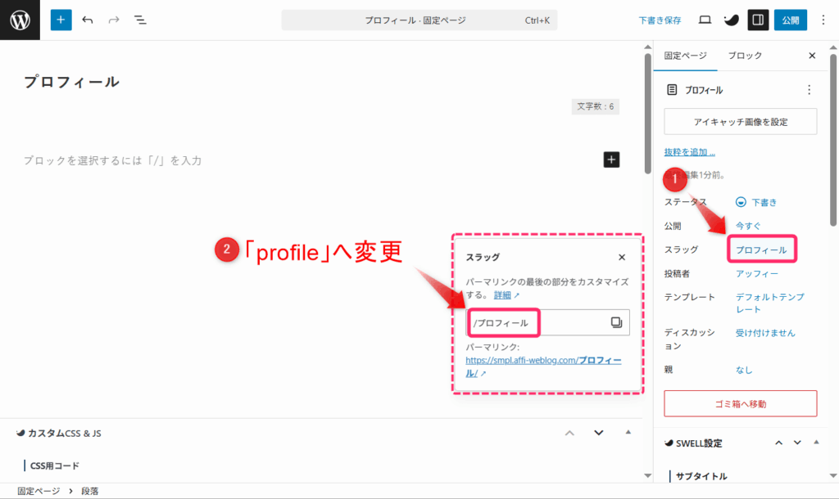Open template デフォルトテンプレート setting

point(769,303)
